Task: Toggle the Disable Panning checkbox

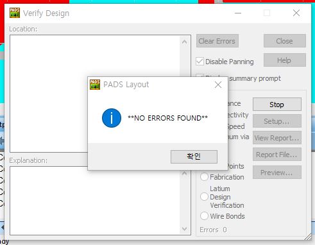Action: pos(200,62)
